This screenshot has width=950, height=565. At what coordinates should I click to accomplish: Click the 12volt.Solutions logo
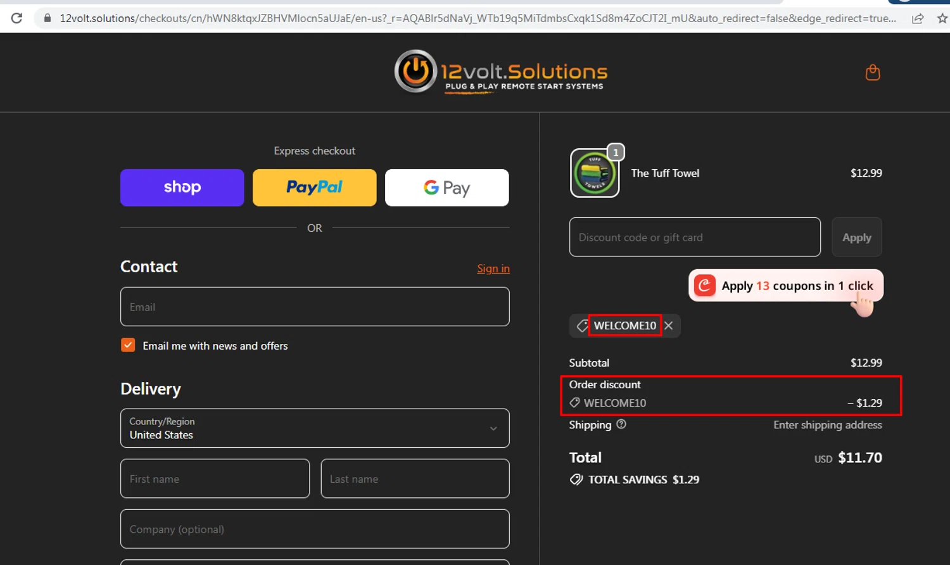point(500,72)
